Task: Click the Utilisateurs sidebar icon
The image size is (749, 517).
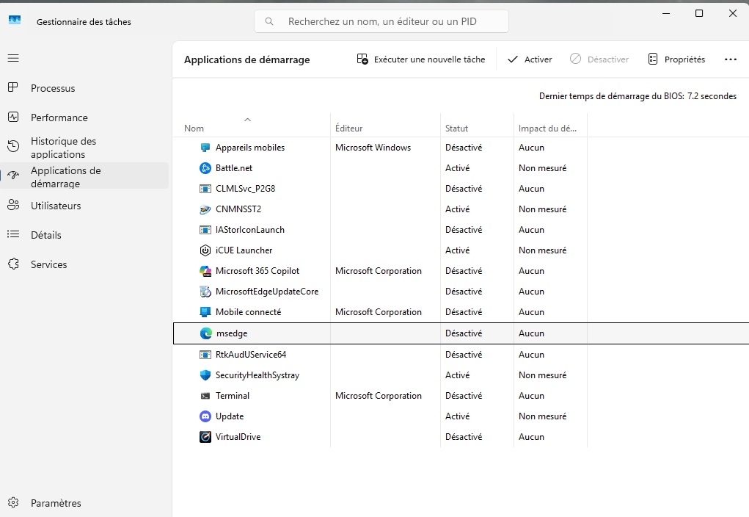Action: pos(13,205)
